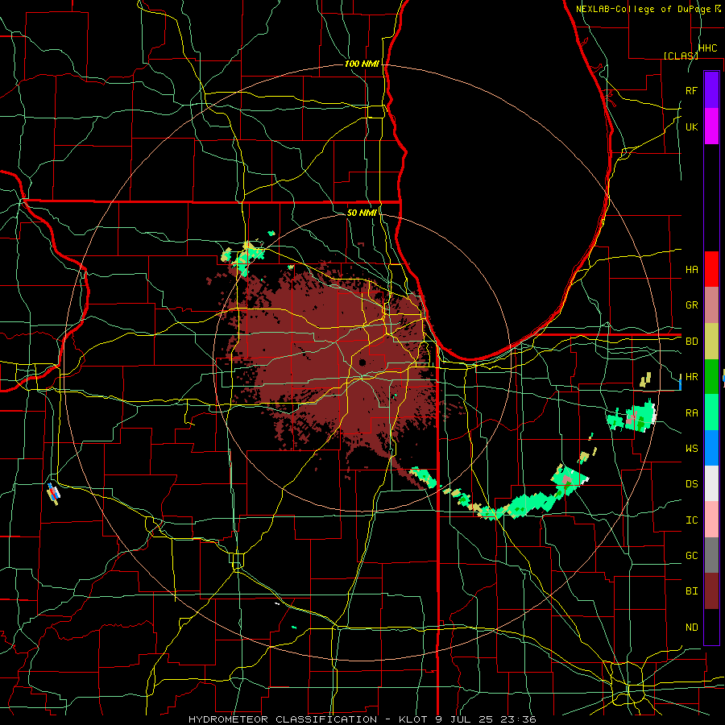The height and width of the screenshot is (725, 725).
Task: Click the DS legend label
Action: (692, 483)
